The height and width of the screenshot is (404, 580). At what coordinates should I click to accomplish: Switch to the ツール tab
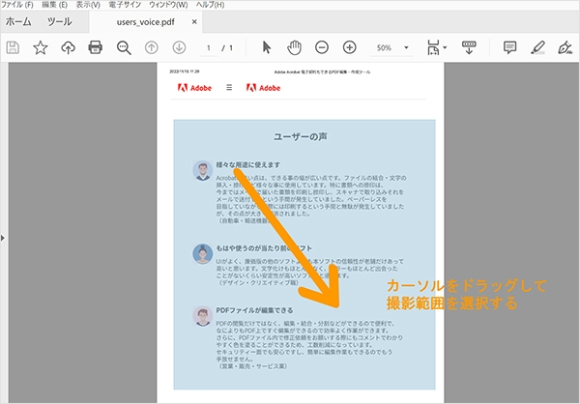59,21
